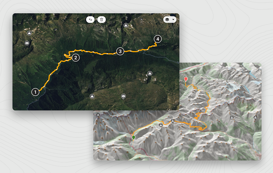Click the mountain pass icon on left
The image size is (273, 173).
pos(27,43)
